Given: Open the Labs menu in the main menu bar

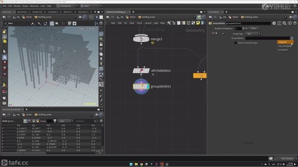Looking at the screenshot, I should (x=43, y=6).
